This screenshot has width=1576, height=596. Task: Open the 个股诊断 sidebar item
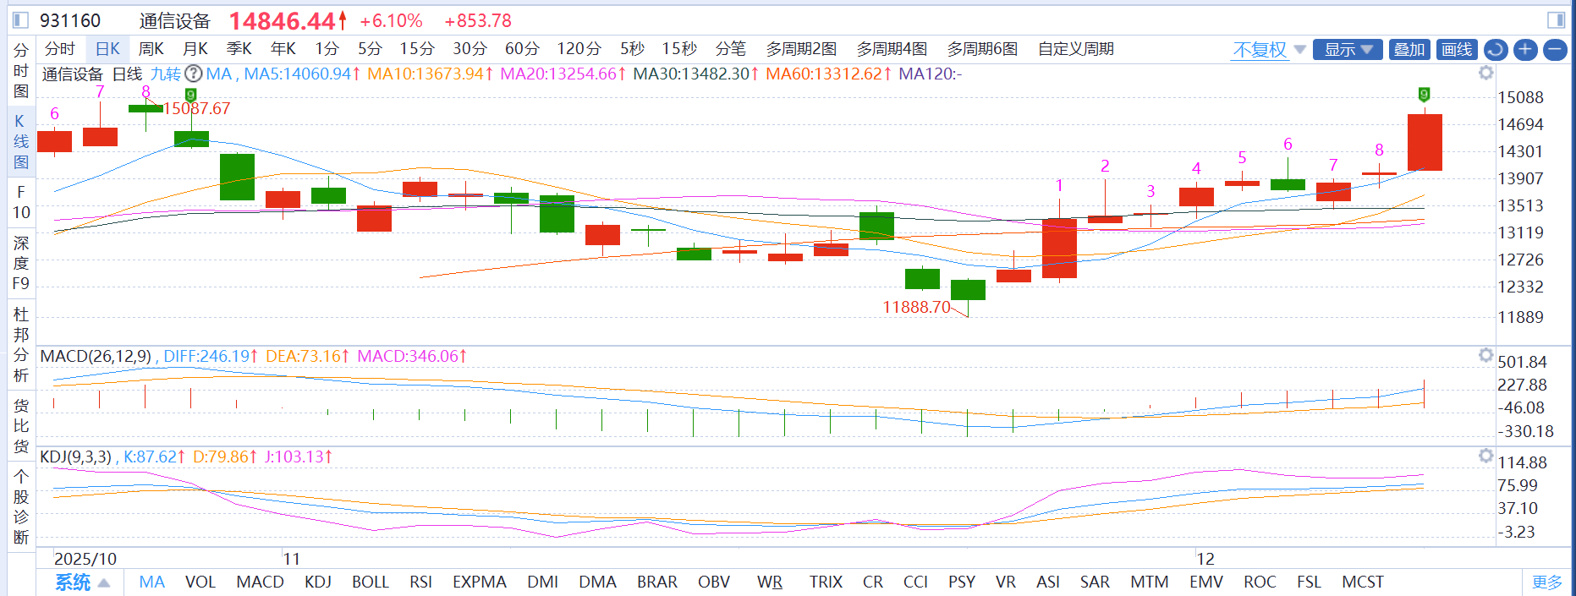click(x=21, y=507)
